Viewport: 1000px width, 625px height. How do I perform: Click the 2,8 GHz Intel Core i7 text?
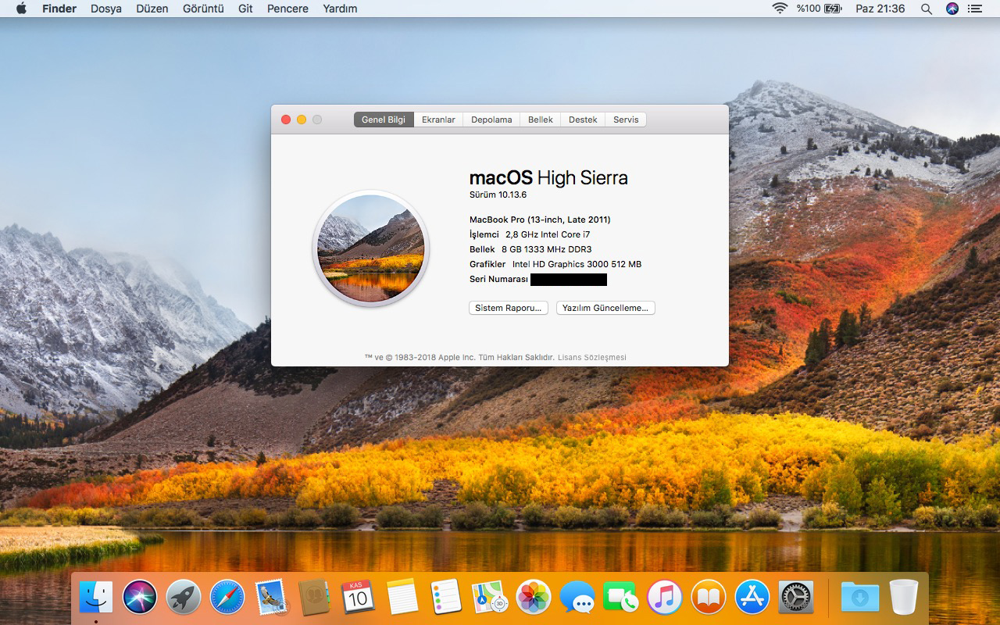(548, 234)
